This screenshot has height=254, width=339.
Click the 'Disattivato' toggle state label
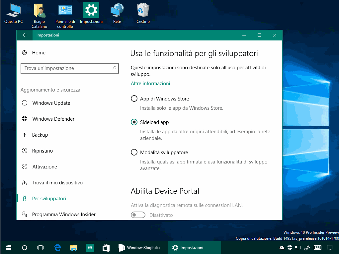pyautogui.click(x=161, y=215)
